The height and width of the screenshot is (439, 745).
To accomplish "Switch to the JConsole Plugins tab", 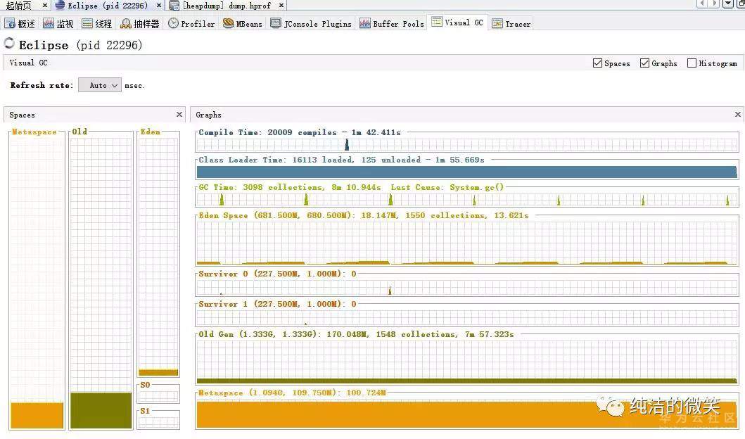I will 311,23.
